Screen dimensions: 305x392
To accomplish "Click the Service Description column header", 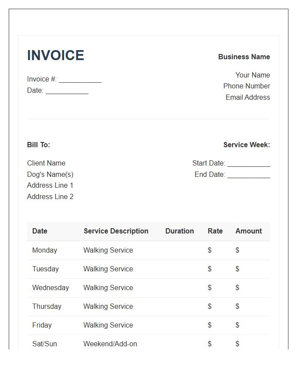I will click(116, 231).
